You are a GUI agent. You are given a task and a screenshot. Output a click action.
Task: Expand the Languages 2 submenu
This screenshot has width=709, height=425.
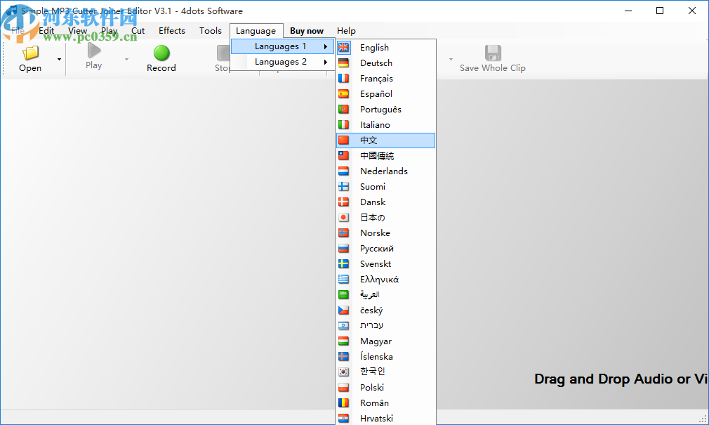pyautogui.click(x=283, y=62)
